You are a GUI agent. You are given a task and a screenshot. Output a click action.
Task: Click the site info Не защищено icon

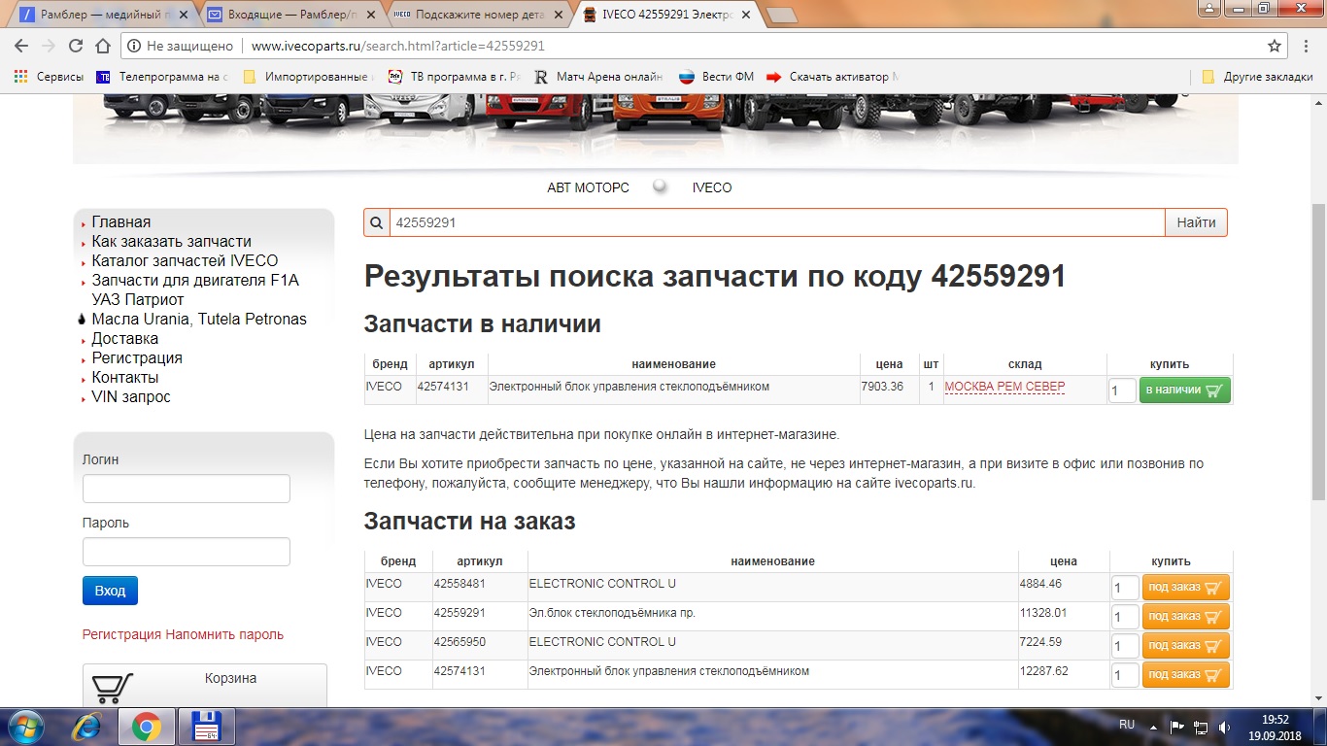136,46
